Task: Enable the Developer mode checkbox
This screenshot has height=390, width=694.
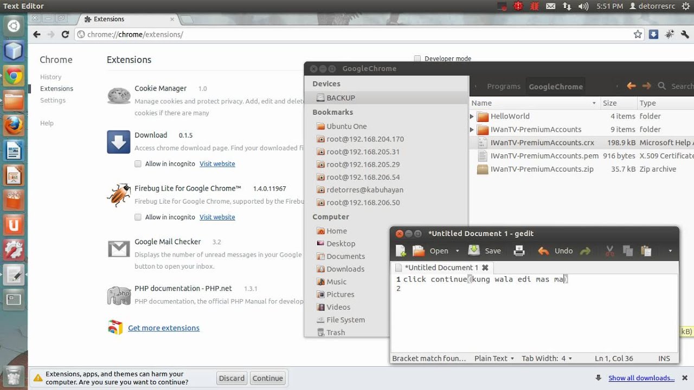Action: click(x=417, y=58)
